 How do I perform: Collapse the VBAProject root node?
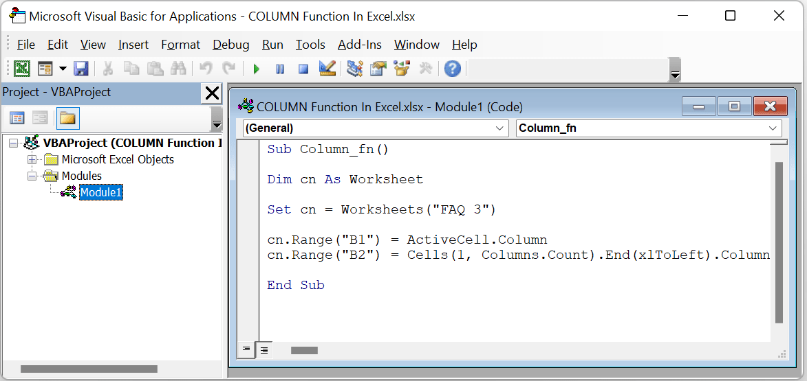pyautogui.click(x=13, y=143)
